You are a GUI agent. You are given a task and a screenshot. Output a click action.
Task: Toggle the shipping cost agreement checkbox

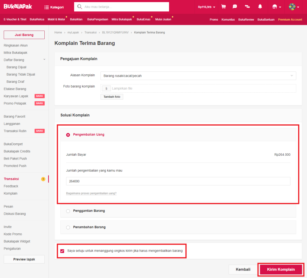click(x=62, y=251)
